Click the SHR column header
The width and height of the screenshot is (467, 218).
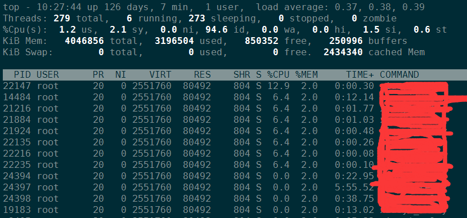(241, 74)
